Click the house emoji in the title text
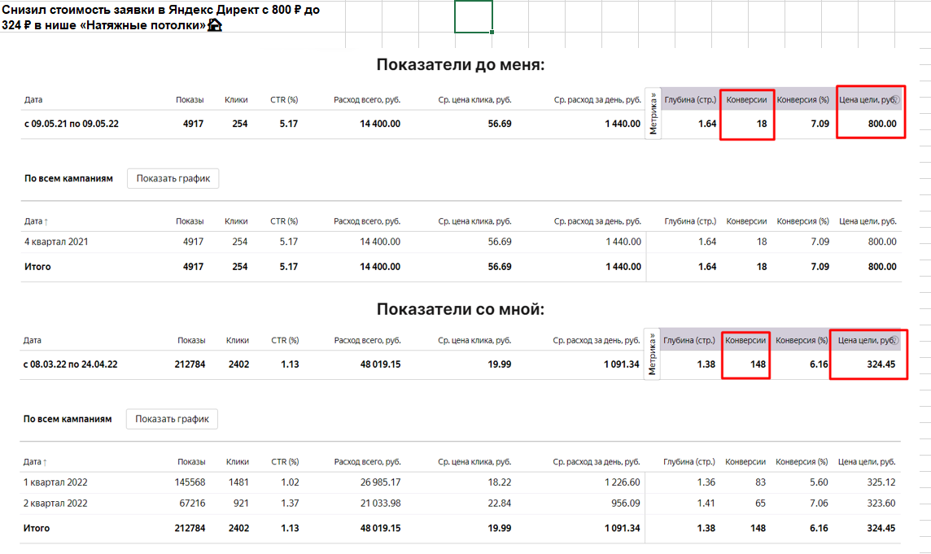 (214, 25)
